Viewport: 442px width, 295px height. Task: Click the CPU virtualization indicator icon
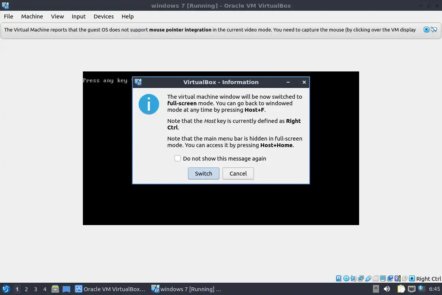[397, 278]
